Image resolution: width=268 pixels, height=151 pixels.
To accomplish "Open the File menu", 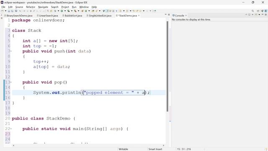I will click(x=3, y=7).
